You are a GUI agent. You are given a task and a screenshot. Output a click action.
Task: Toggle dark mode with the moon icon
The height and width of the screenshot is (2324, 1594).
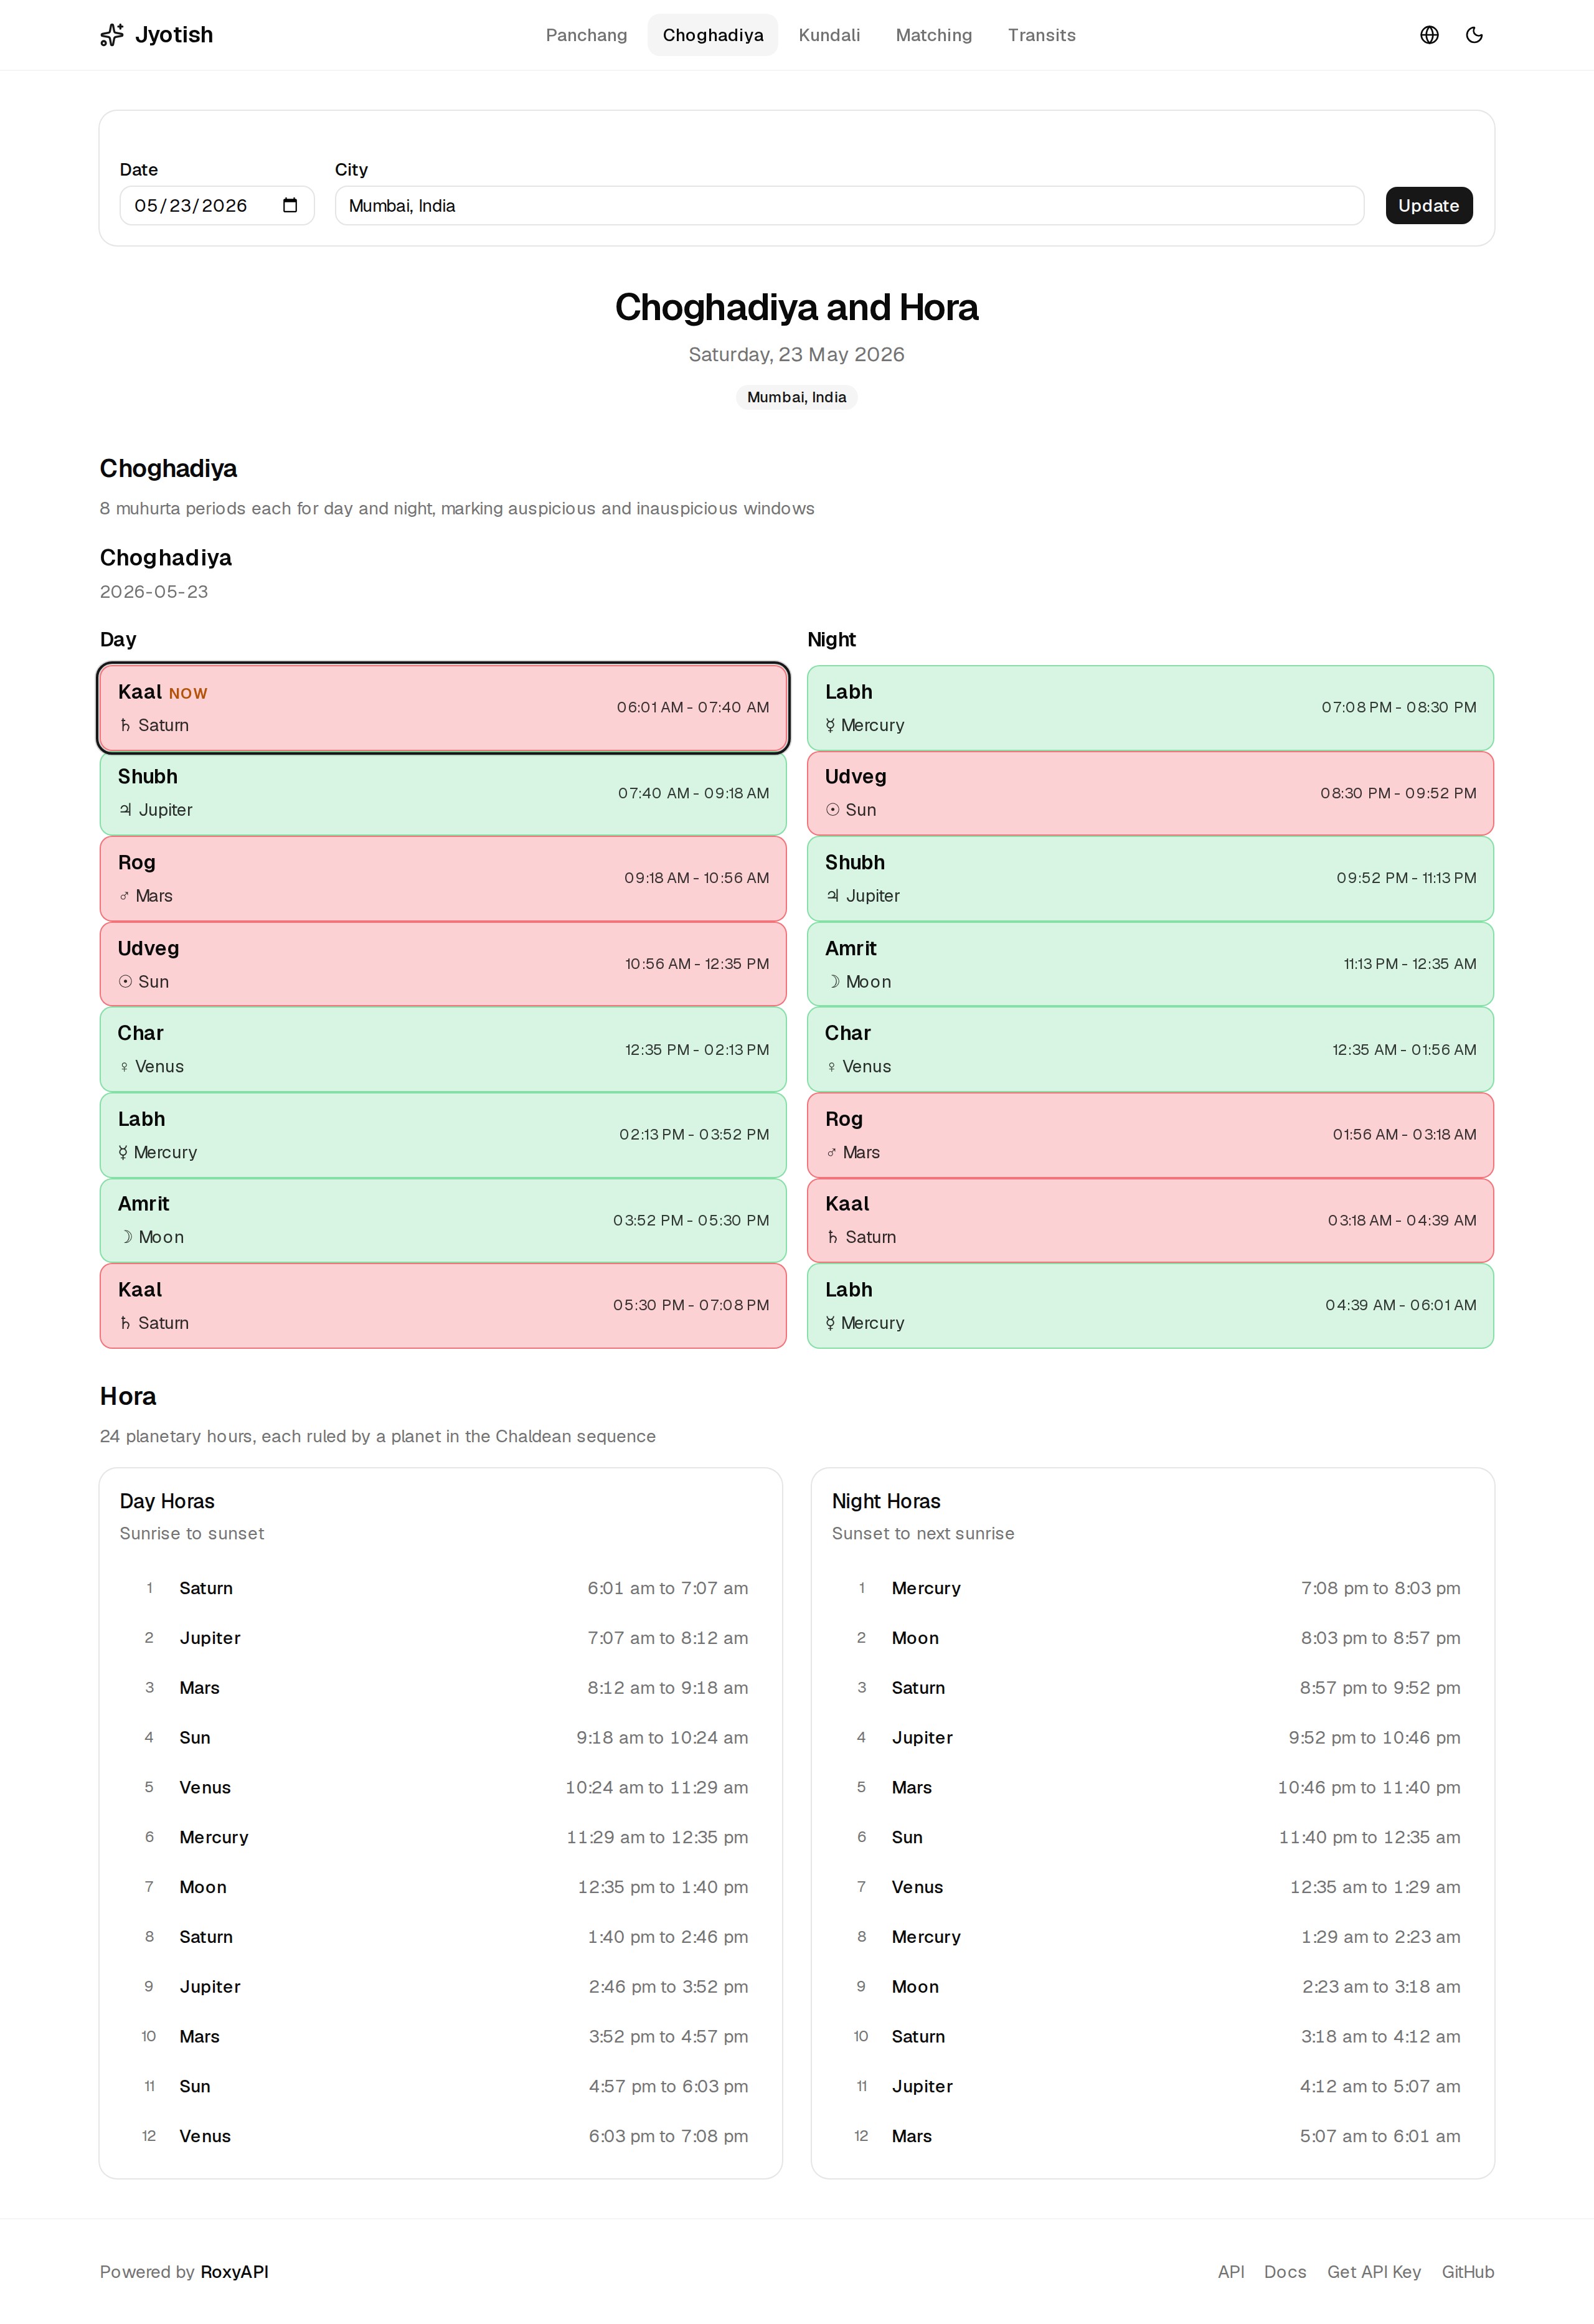(x=1474, y=35)
